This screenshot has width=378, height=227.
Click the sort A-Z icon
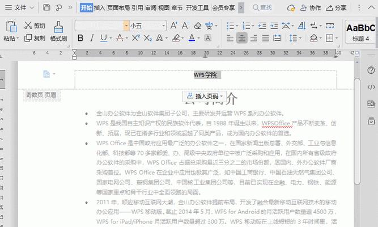pos(302,26)
